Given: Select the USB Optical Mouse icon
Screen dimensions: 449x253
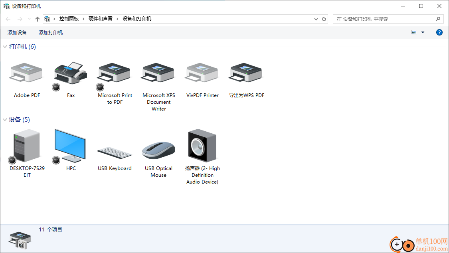Looking at the screenshot, I should click(158, 150).
